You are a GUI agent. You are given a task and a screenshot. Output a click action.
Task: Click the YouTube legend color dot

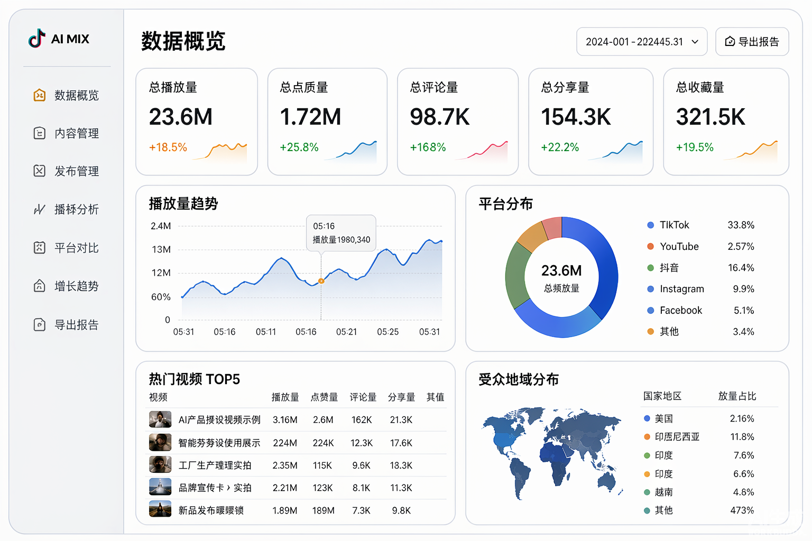[651, 246]
